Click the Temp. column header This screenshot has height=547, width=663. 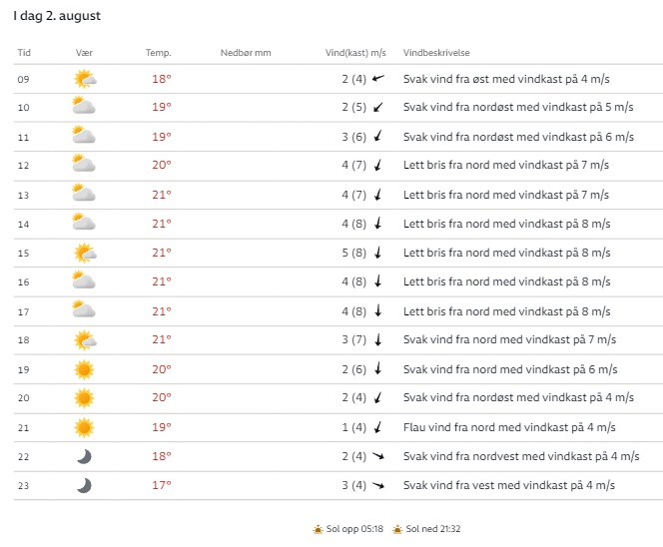pyautogui.click(x=158, y=52)
